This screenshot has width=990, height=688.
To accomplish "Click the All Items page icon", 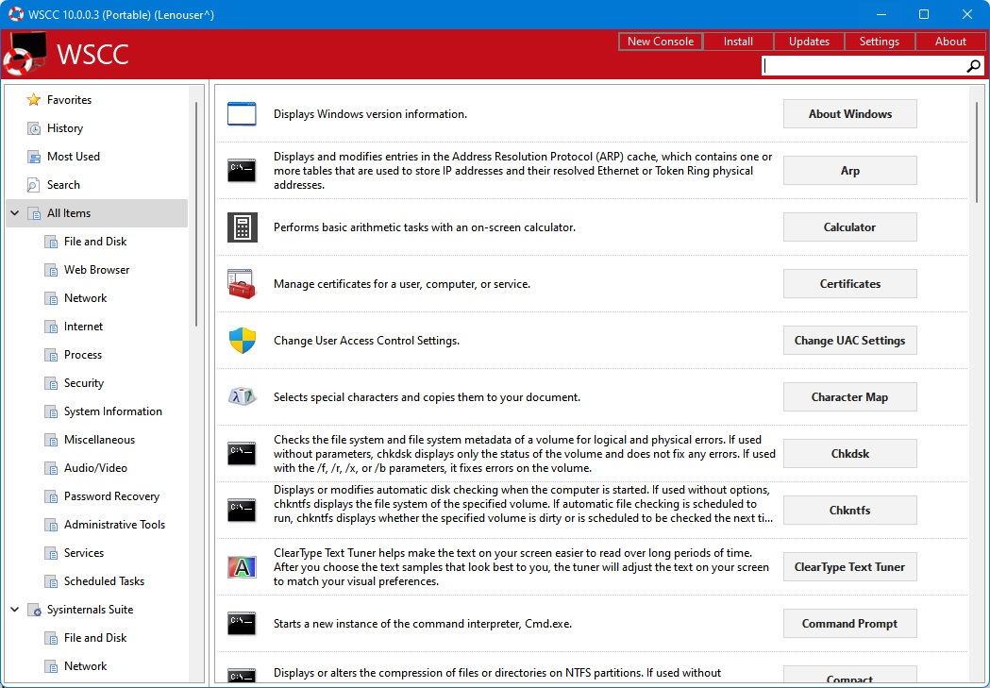I will pyautogui.click(x=33, y=213).
